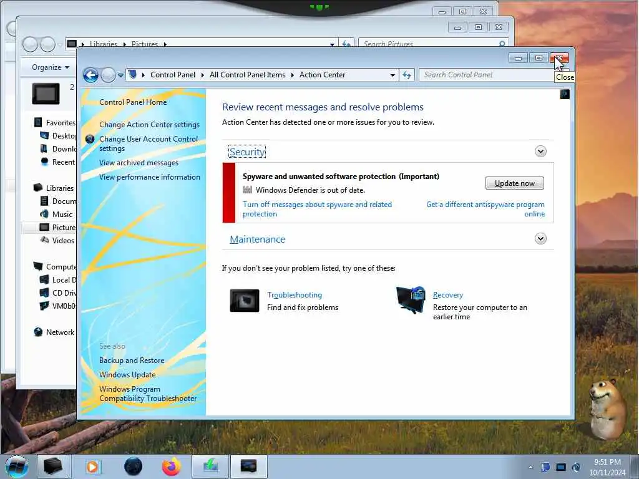This screenshot has width=639, height=479.
Task: View performance information
Action: (x=150, y=177)
